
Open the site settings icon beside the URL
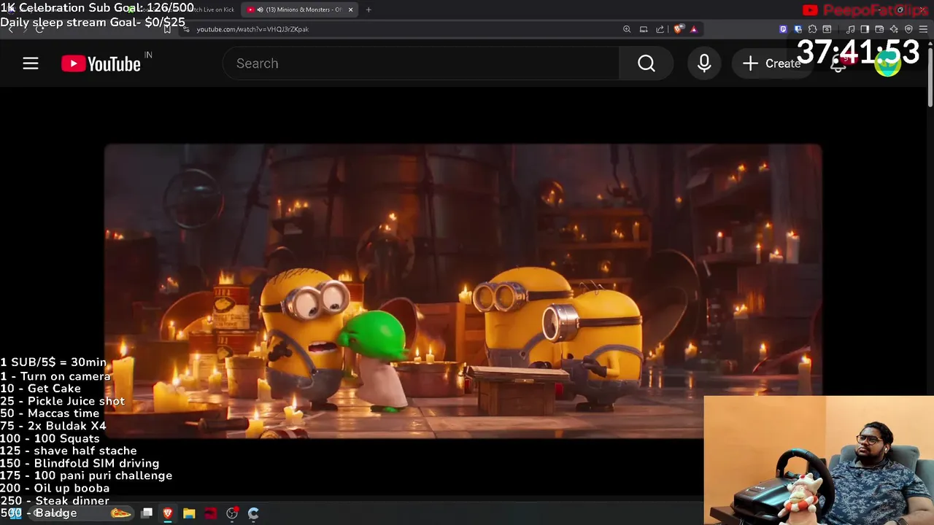pos(186,29)
